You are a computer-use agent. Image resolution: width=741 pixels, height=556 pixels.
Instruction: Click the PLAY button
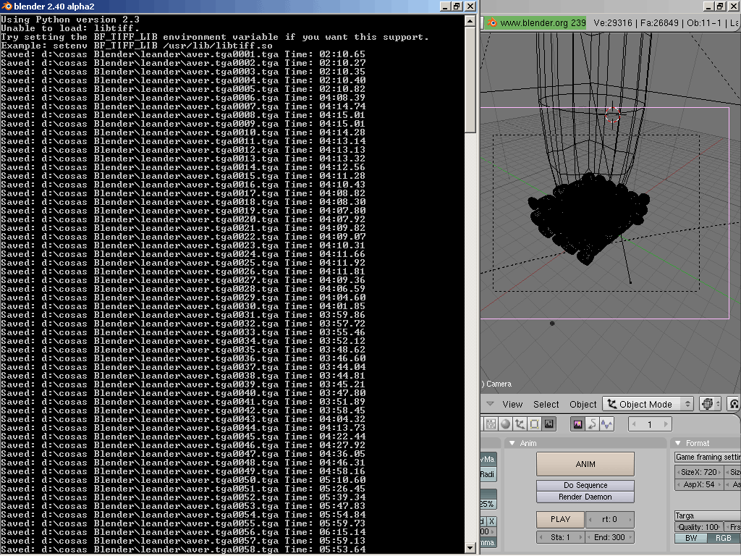561,519
